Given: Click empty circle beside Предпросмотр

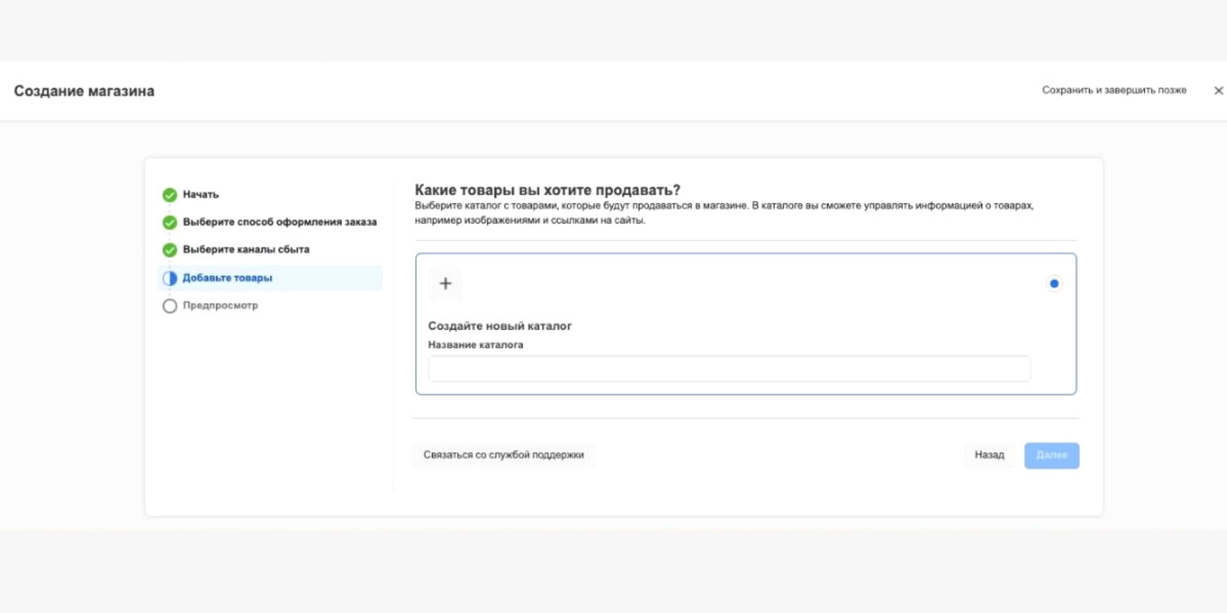Looking at the screenshot, I should pyautogui.click(x=170, y=306).
